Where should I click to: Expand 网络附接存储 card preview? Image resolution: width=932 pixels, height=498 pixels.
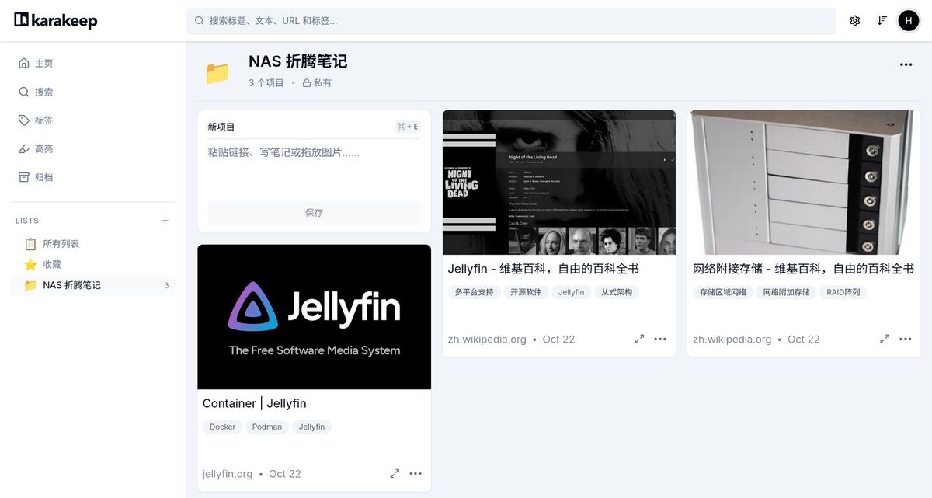pyautogui.click(x=885, y=339)
